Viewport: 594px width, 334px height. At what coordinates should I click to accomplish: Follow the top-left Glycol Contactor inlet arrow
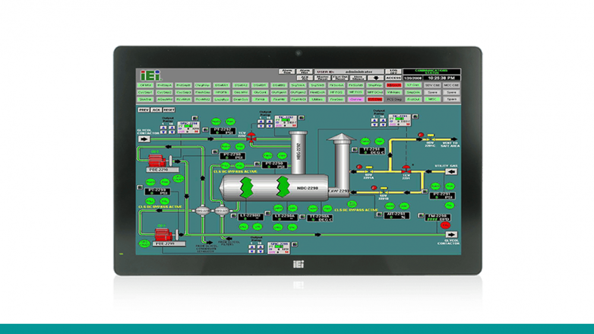coord(144,139)
